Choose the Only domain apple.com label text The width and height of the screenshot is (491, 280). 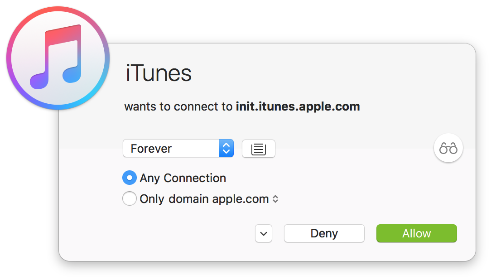click(x=204, y=199)
